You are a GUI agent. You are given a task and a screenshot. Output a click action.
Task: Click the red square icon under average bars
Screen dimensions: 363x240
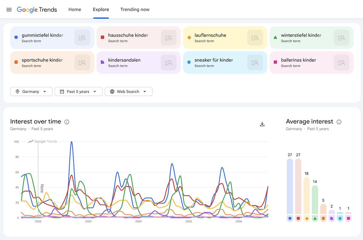click(298, 218)
